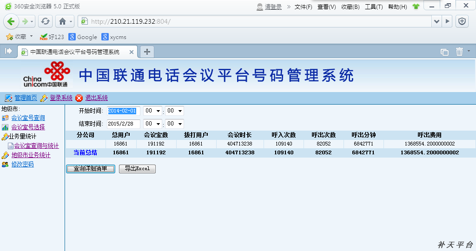This screenshot has height=251, width=476.
Task: Open the 收藏 favorites star icon
Action: 9,37
